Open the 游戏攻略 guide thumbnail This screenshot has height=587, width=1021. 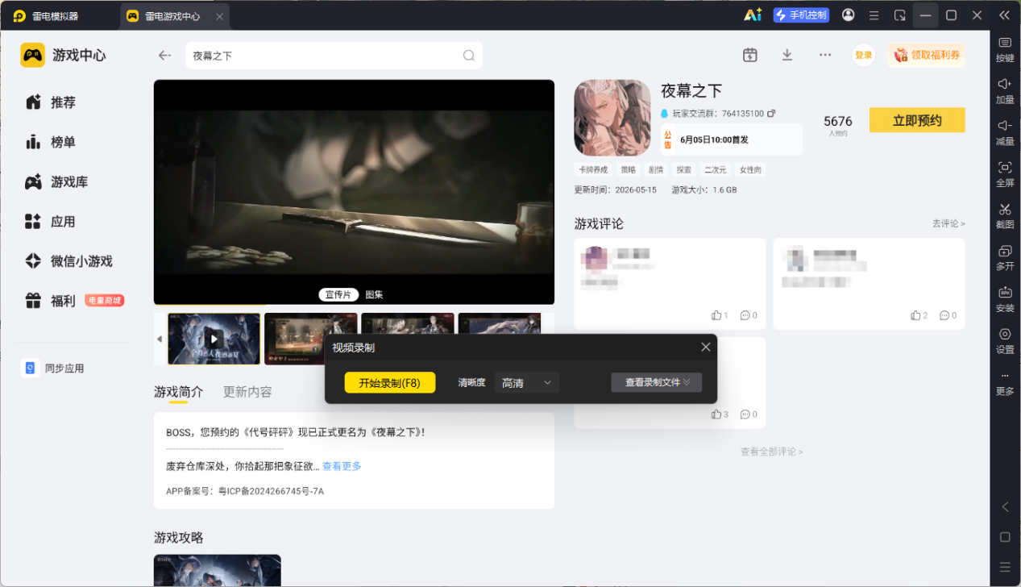point(218,570)
